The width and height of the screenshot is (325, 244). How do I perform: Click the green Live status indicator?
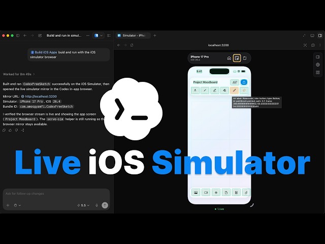[x=219, y=209]
